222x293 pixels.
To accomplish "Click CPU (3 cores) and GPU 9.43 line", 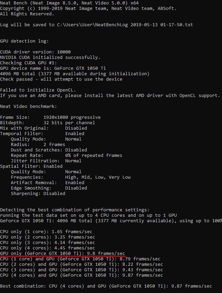I will coord(81,270).
